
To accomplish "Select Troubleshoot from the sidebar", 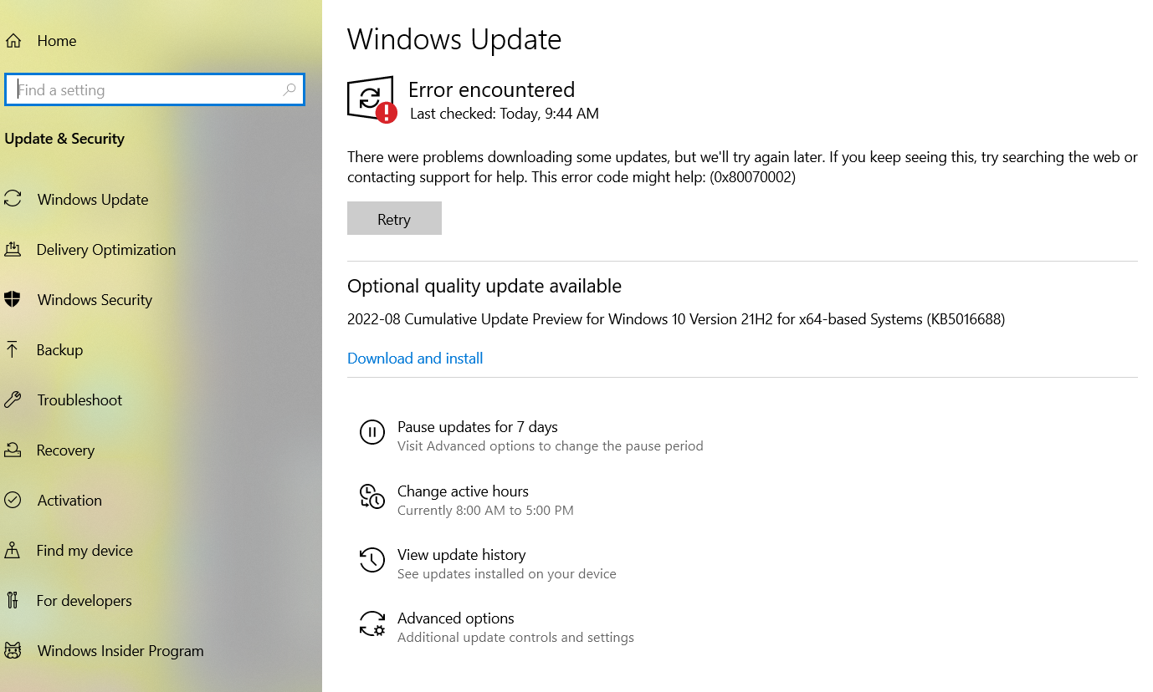I will [x=79, y=399].
